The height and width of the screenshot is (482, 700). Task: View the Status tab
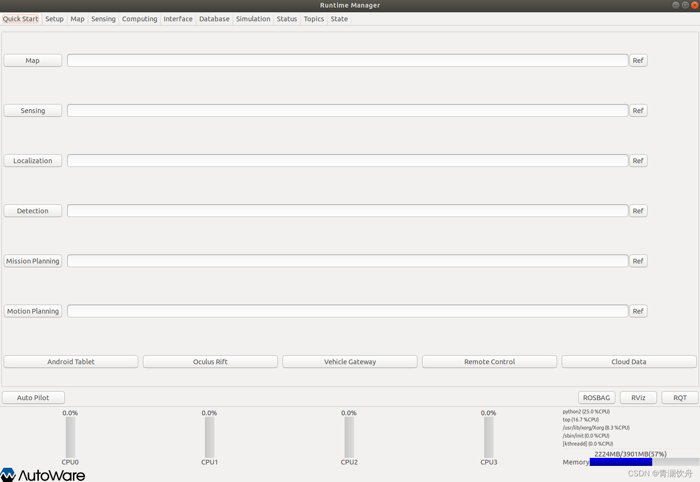tap(287, 19)
